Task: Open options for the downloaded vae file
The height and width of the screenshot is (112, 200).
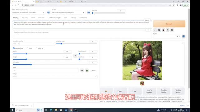Action: (x=31, y=105)
